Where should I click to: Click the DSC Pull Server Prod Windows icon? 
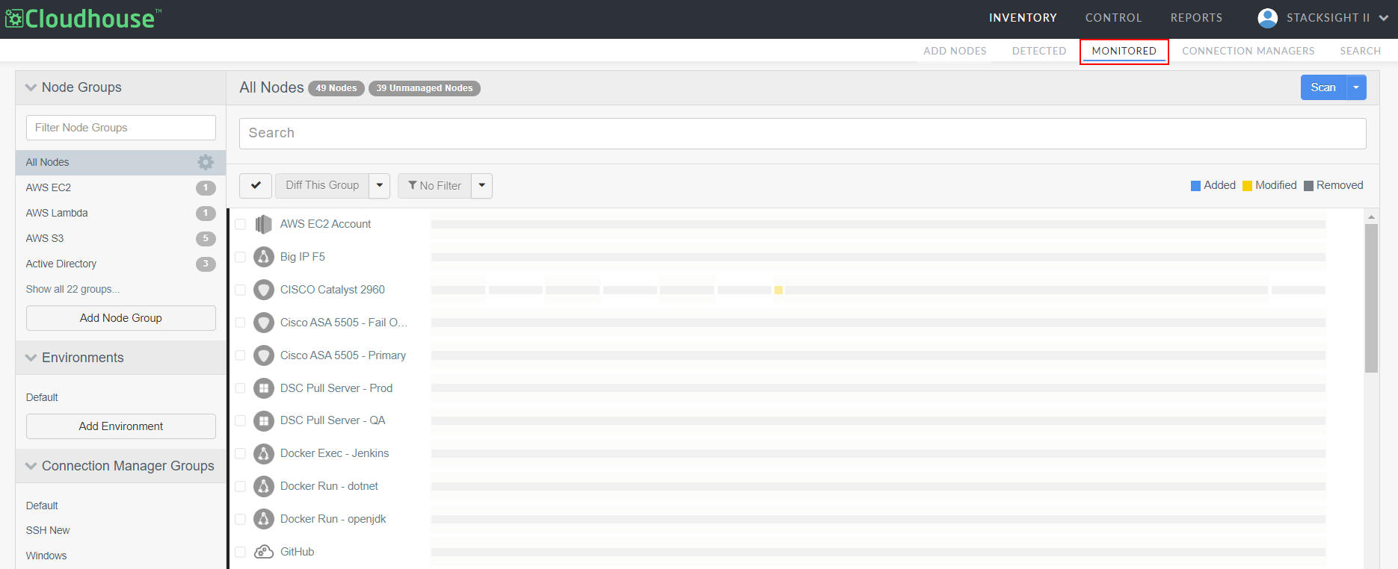coord(263,388)
